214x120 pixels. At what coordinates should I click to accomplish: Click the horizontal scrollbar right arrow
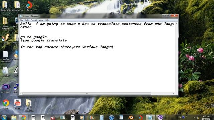174,94
